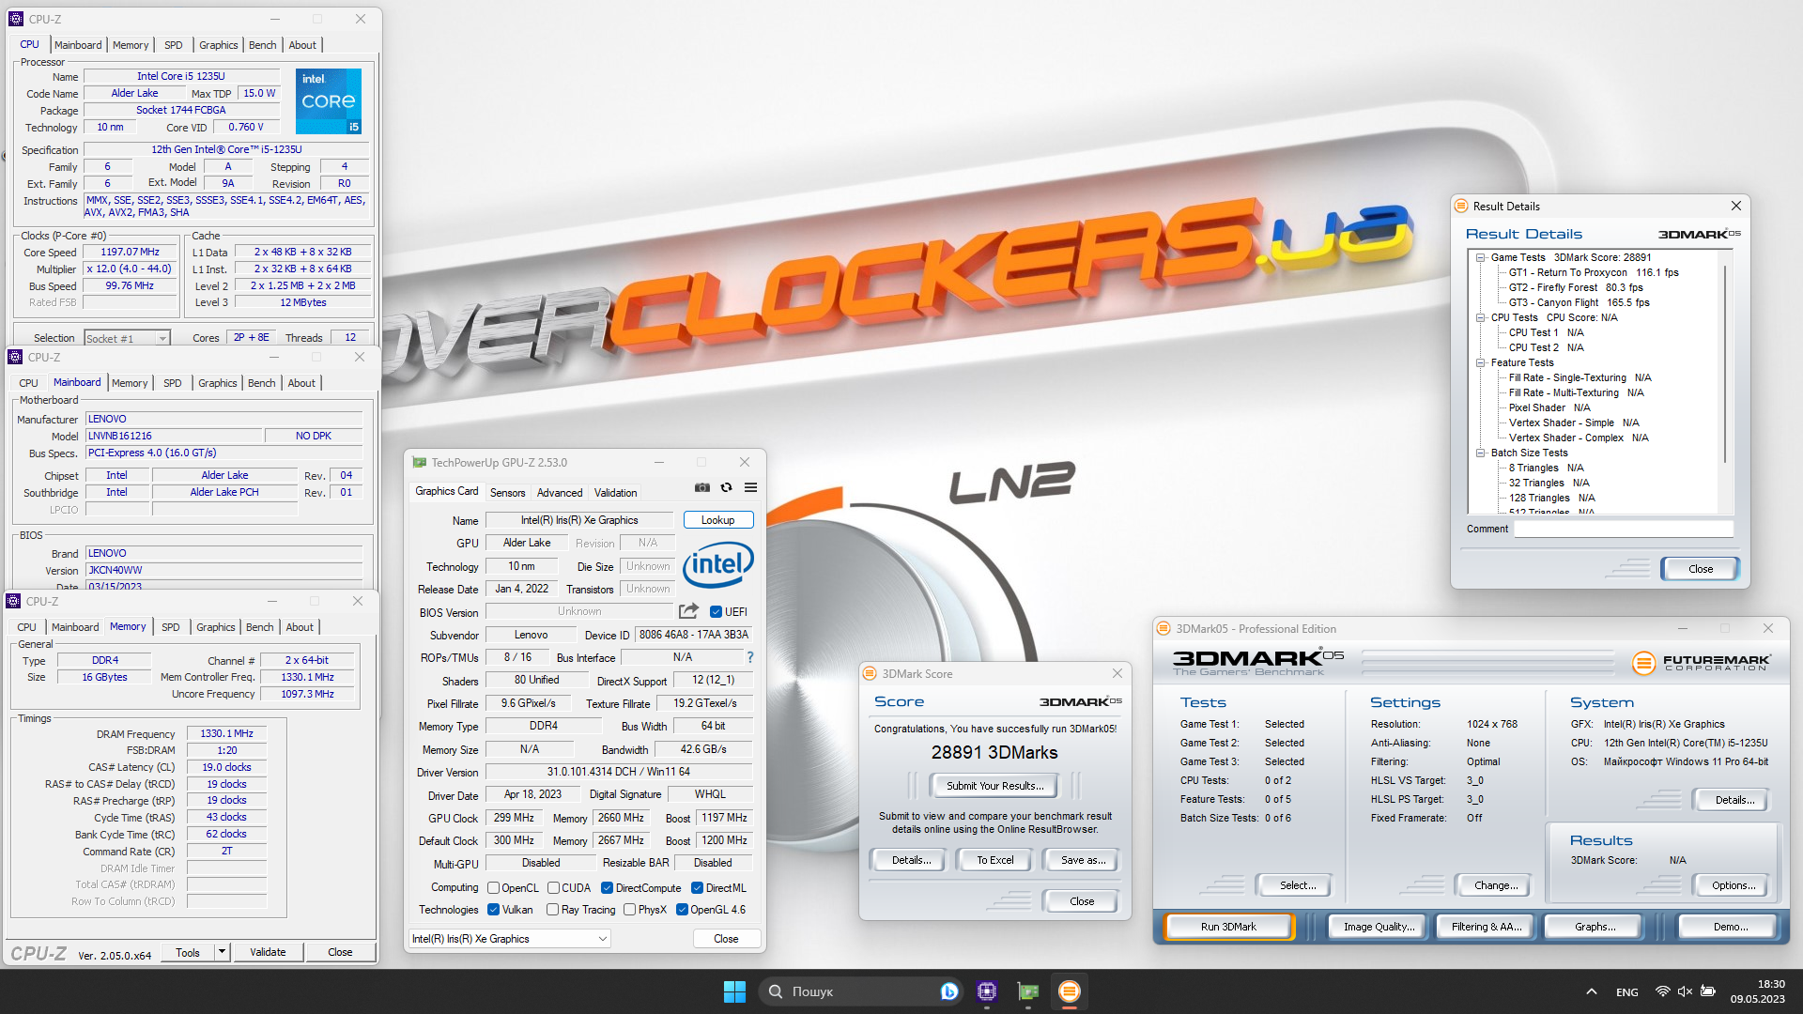Toggle the UEFI checkbox in GPU-Z
1803x1014 pixels.
coord(716,612)
